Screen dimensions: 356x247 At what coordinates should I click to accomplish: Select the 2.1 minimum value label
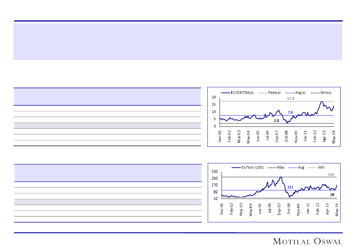coord(276,121)
